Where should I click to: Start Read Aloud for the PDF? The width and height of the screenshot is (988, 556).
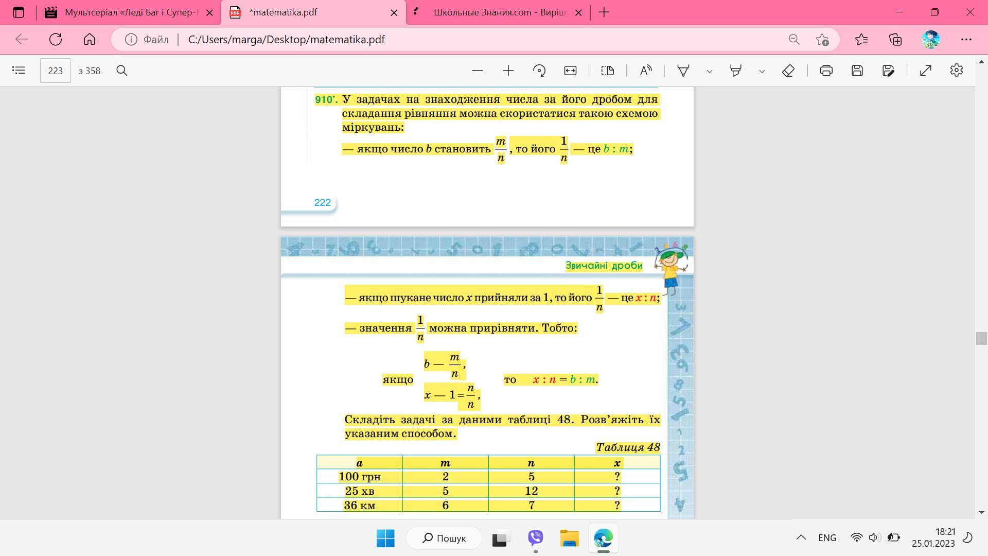tap(646, 71)
